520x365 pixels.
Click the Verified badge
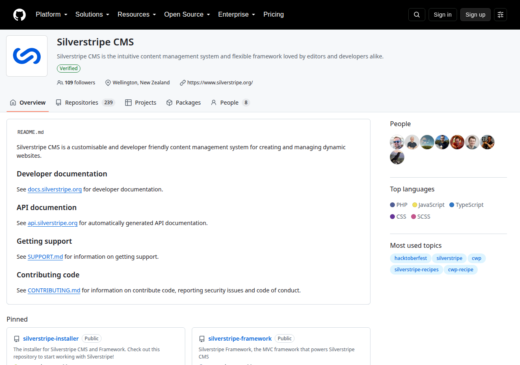[69, 69]
